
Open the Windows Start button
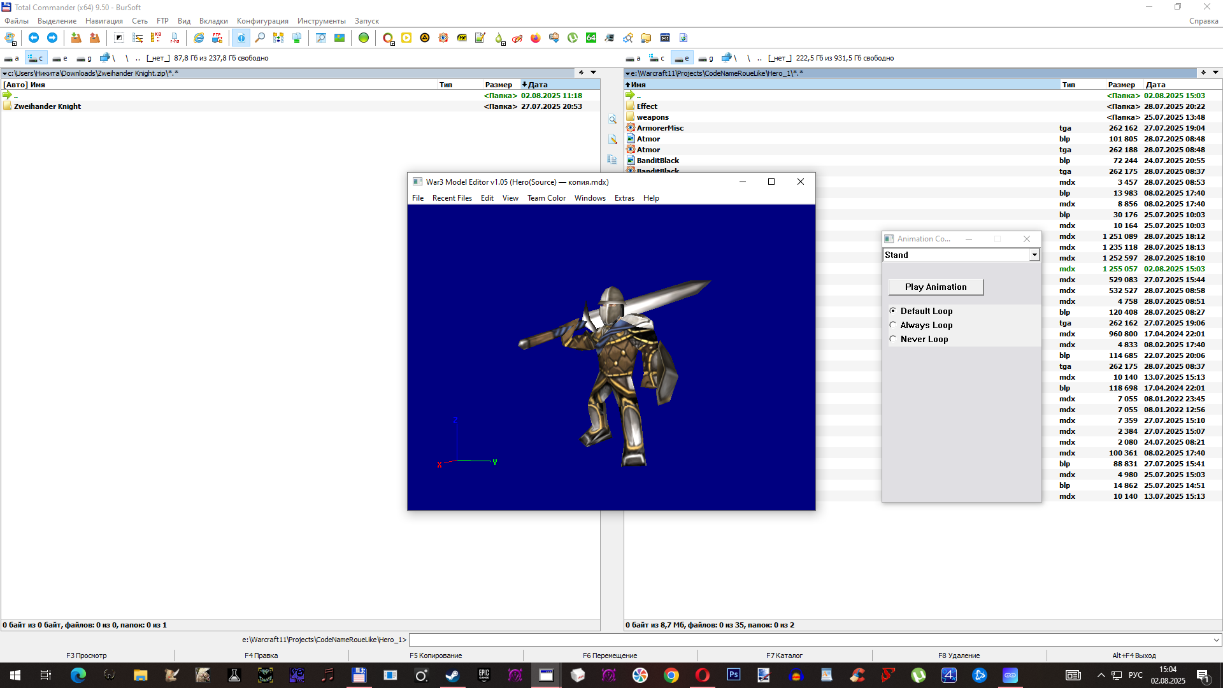click(15, 675)
